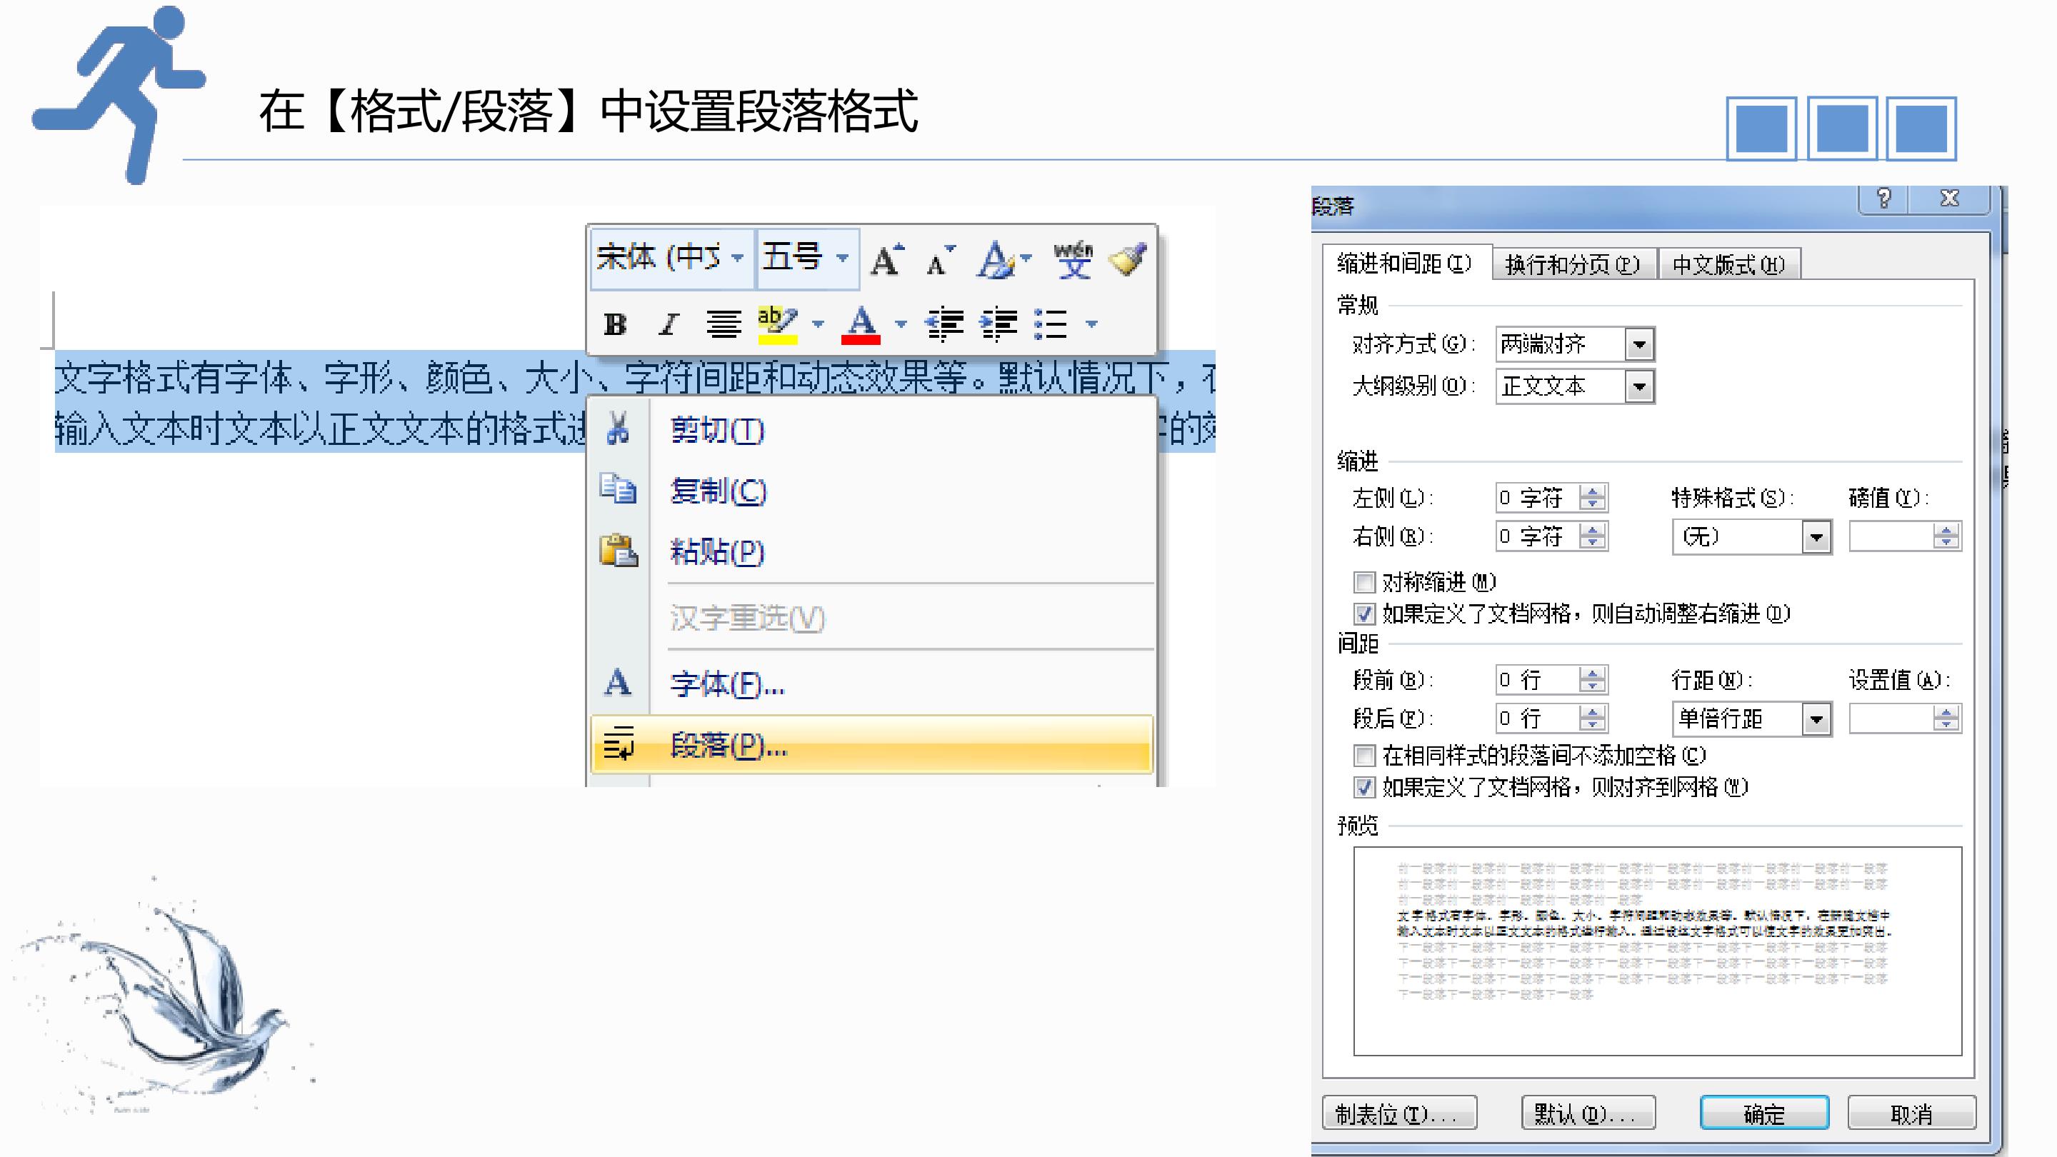The image size is (2057, 1157).
Task: Uncheck 如果定义了文档网格，则自动调整右缩进
Action: pos(1365,614)
